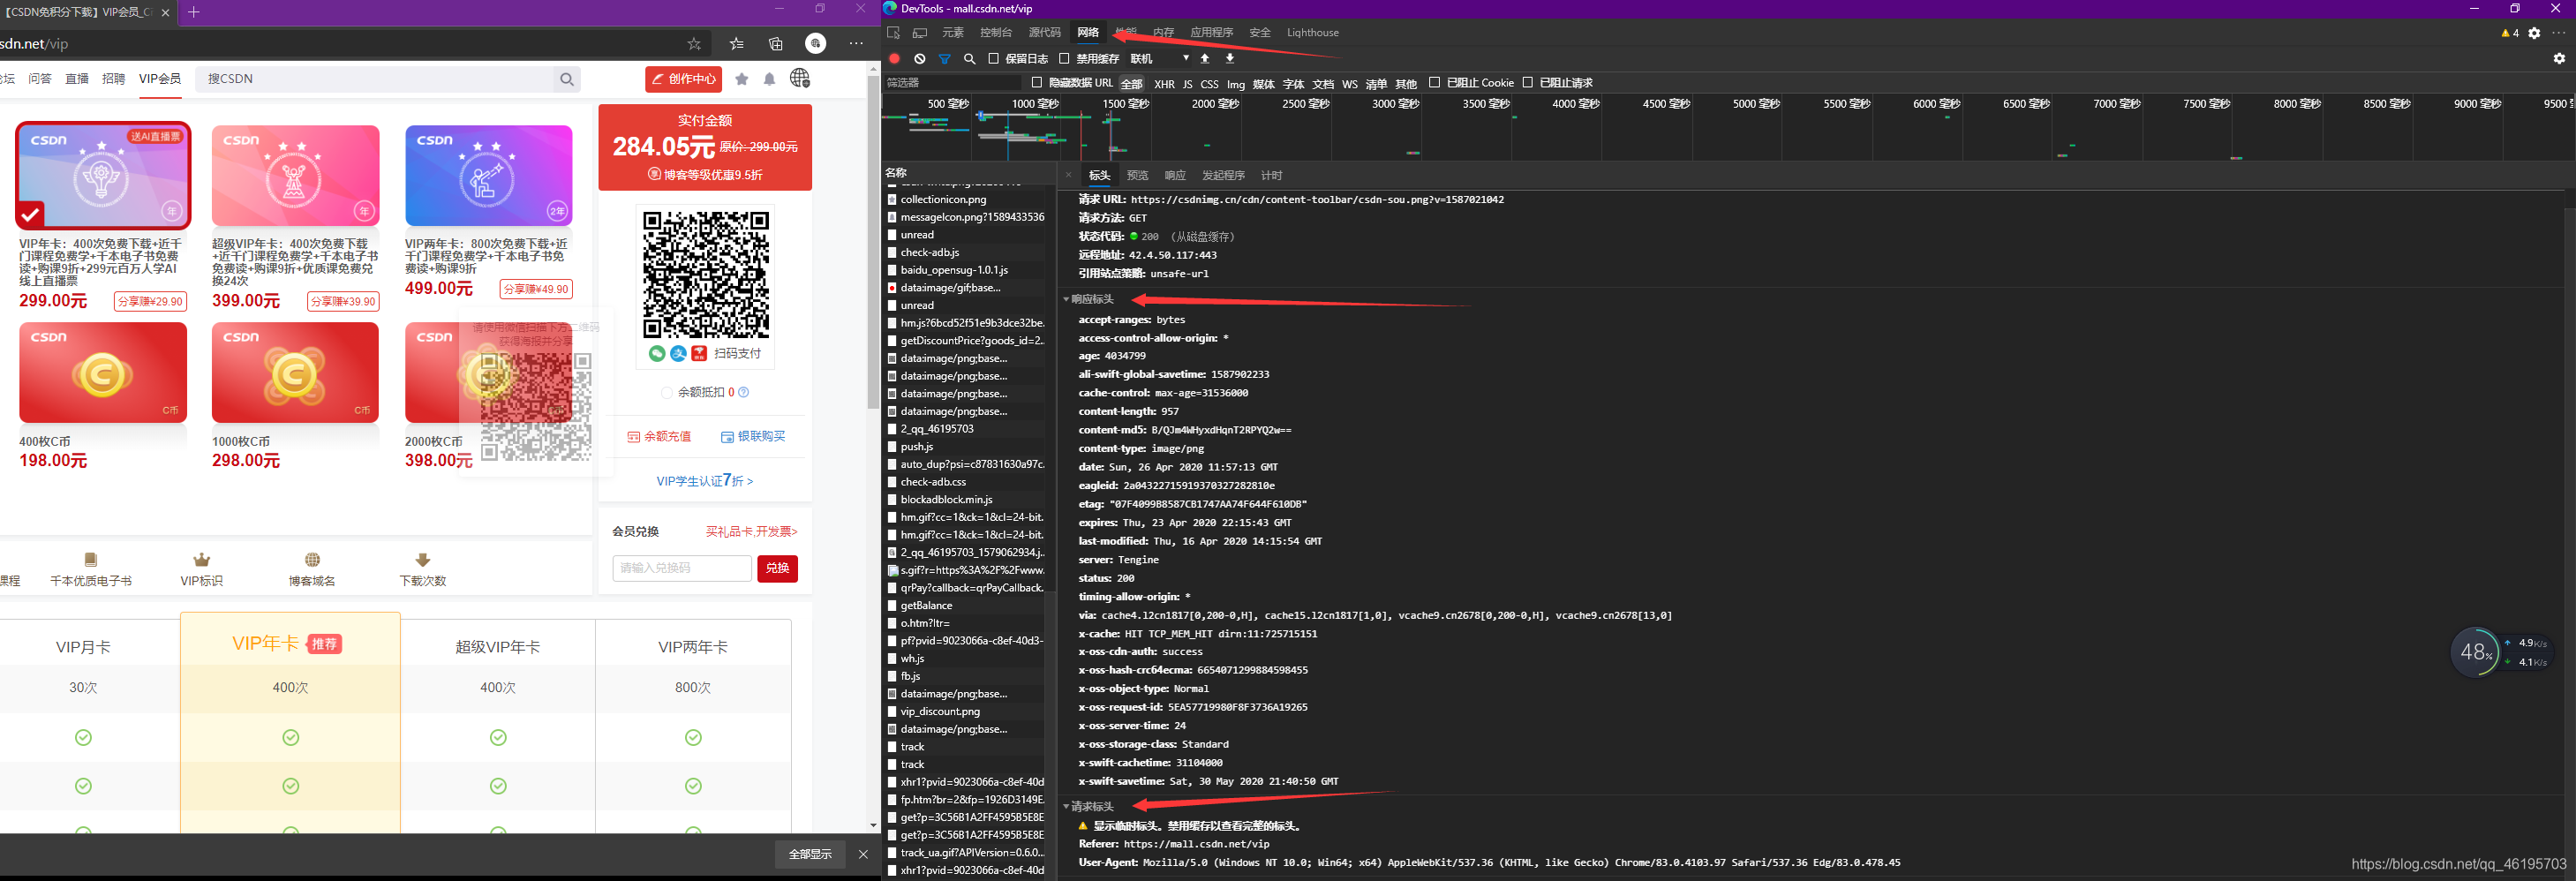
Task: Filter requests by XHR type
Action: point(1165,84)
